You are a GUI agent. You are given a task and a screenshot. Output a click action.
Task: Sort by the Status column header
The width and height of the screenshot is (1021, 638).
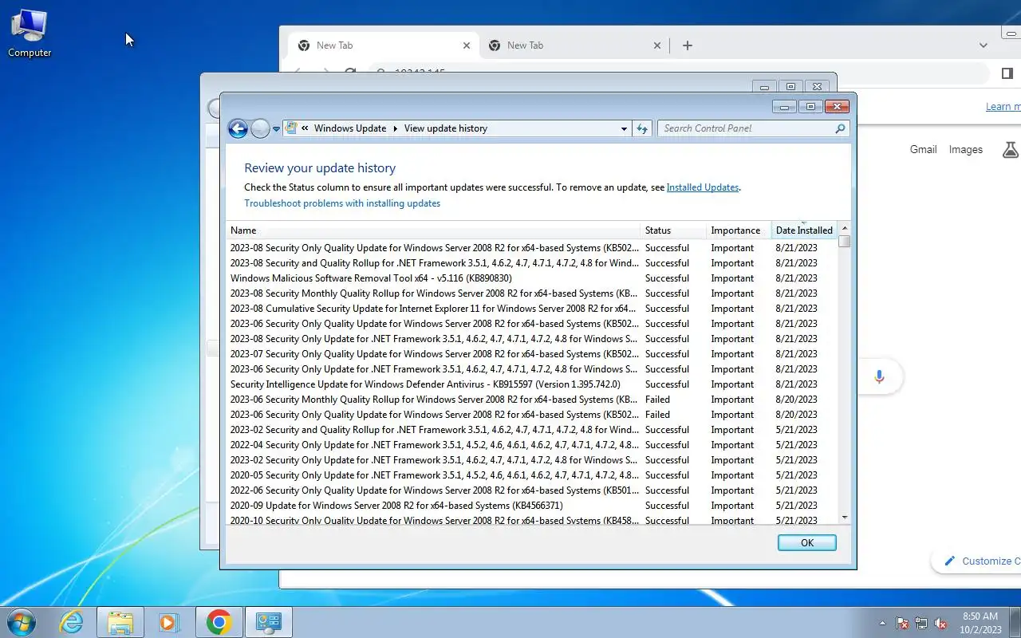click(x=673, y=230)
